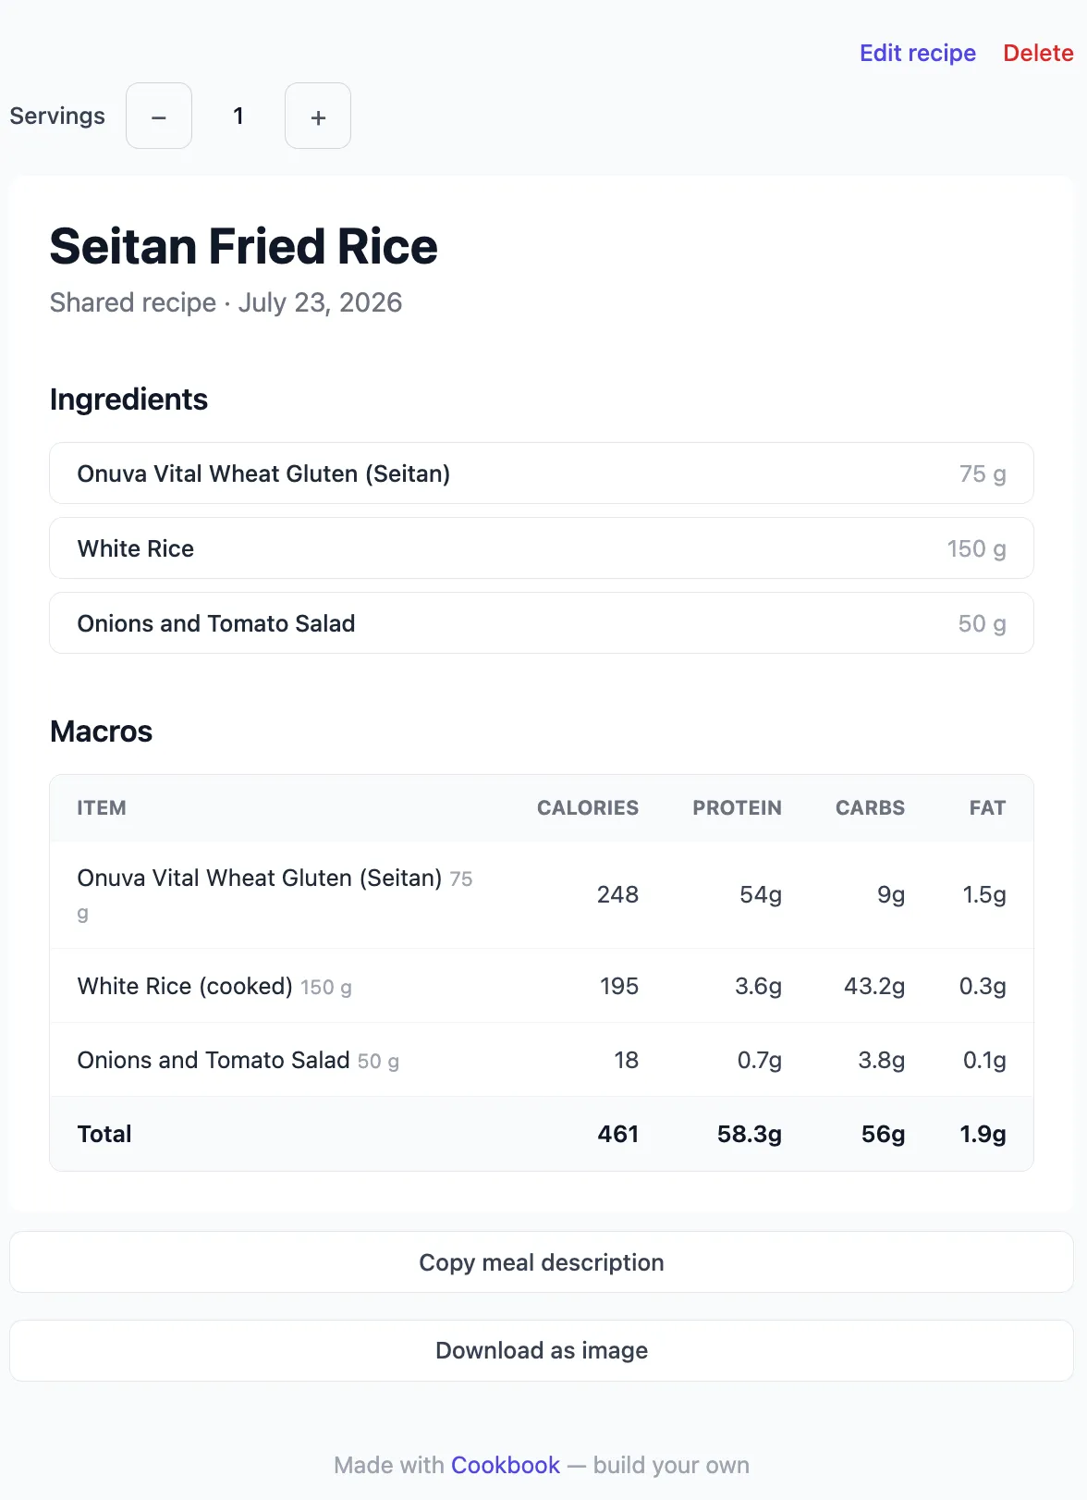The width and height of the screenshot is (1087, 1500).
Task: Delete this recipe
Action: pyautogui.click(x=1038, y=53)
